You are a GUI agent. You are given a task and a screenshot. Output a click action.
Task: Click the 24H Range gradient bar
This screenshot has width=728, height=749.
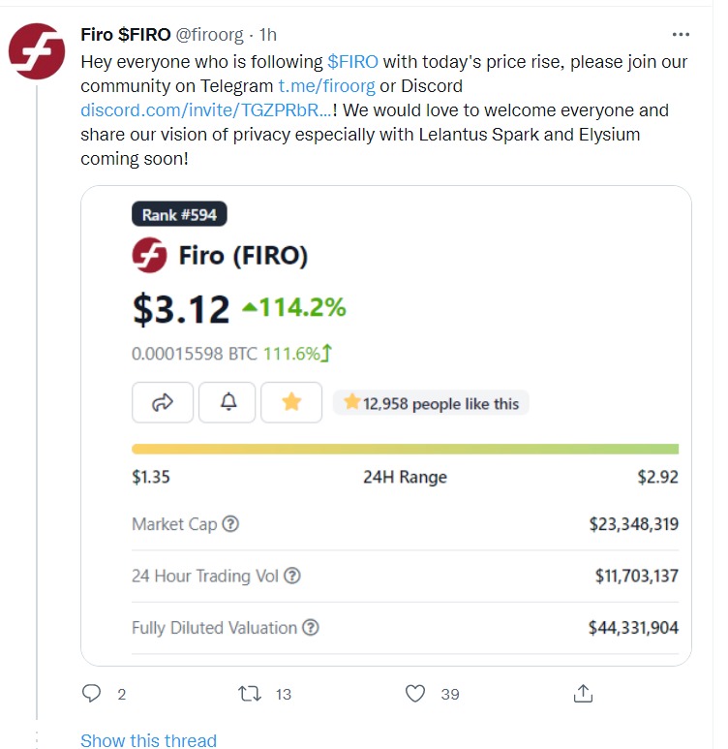[405, 449]
